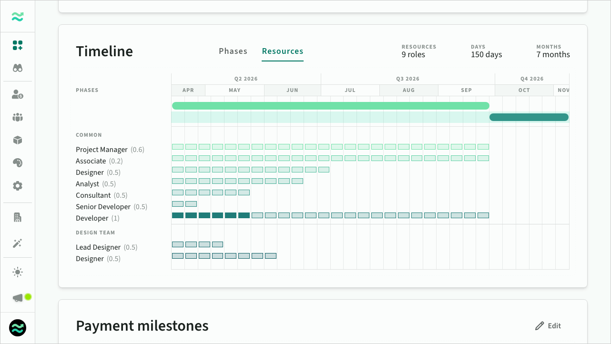This screenshot has height=344, width=611.
Task: Open the binoculars icon in sidebar
Action: 18,68
